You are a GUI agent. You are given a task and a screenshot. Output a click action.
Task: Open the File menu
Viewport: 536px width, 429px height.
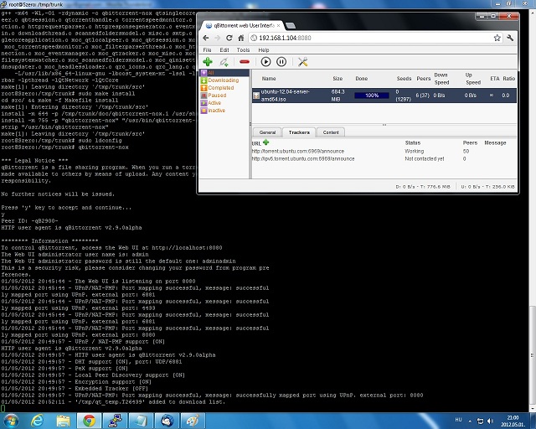207,50
